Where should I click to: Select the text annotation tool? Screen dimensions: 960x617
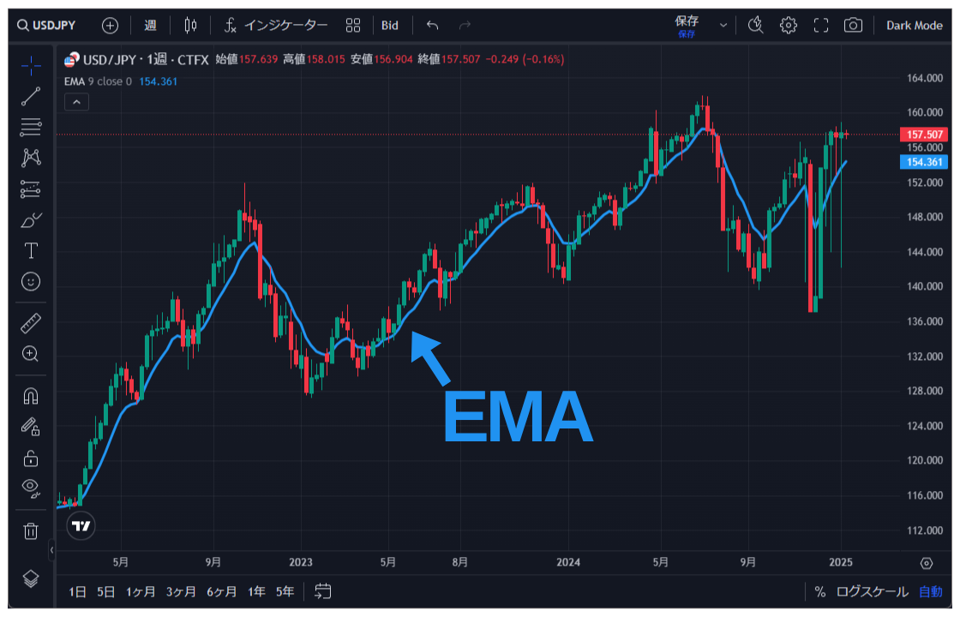tap(31, 250)
